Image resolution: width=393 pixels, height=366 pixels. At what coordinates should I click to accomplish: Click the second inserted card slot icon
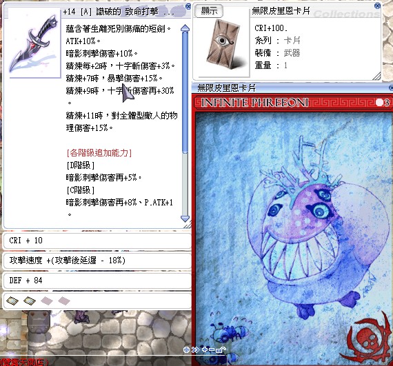[30, 301]
